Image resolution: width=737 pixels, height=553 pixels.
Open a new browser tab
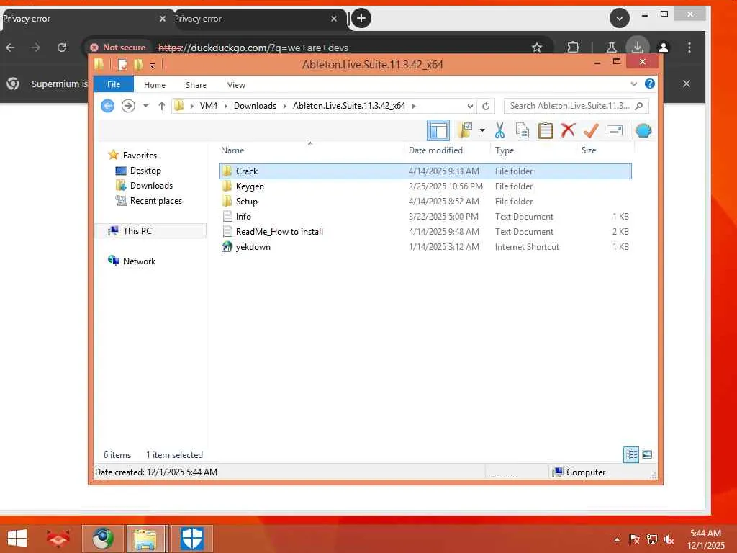click(361, 18)
